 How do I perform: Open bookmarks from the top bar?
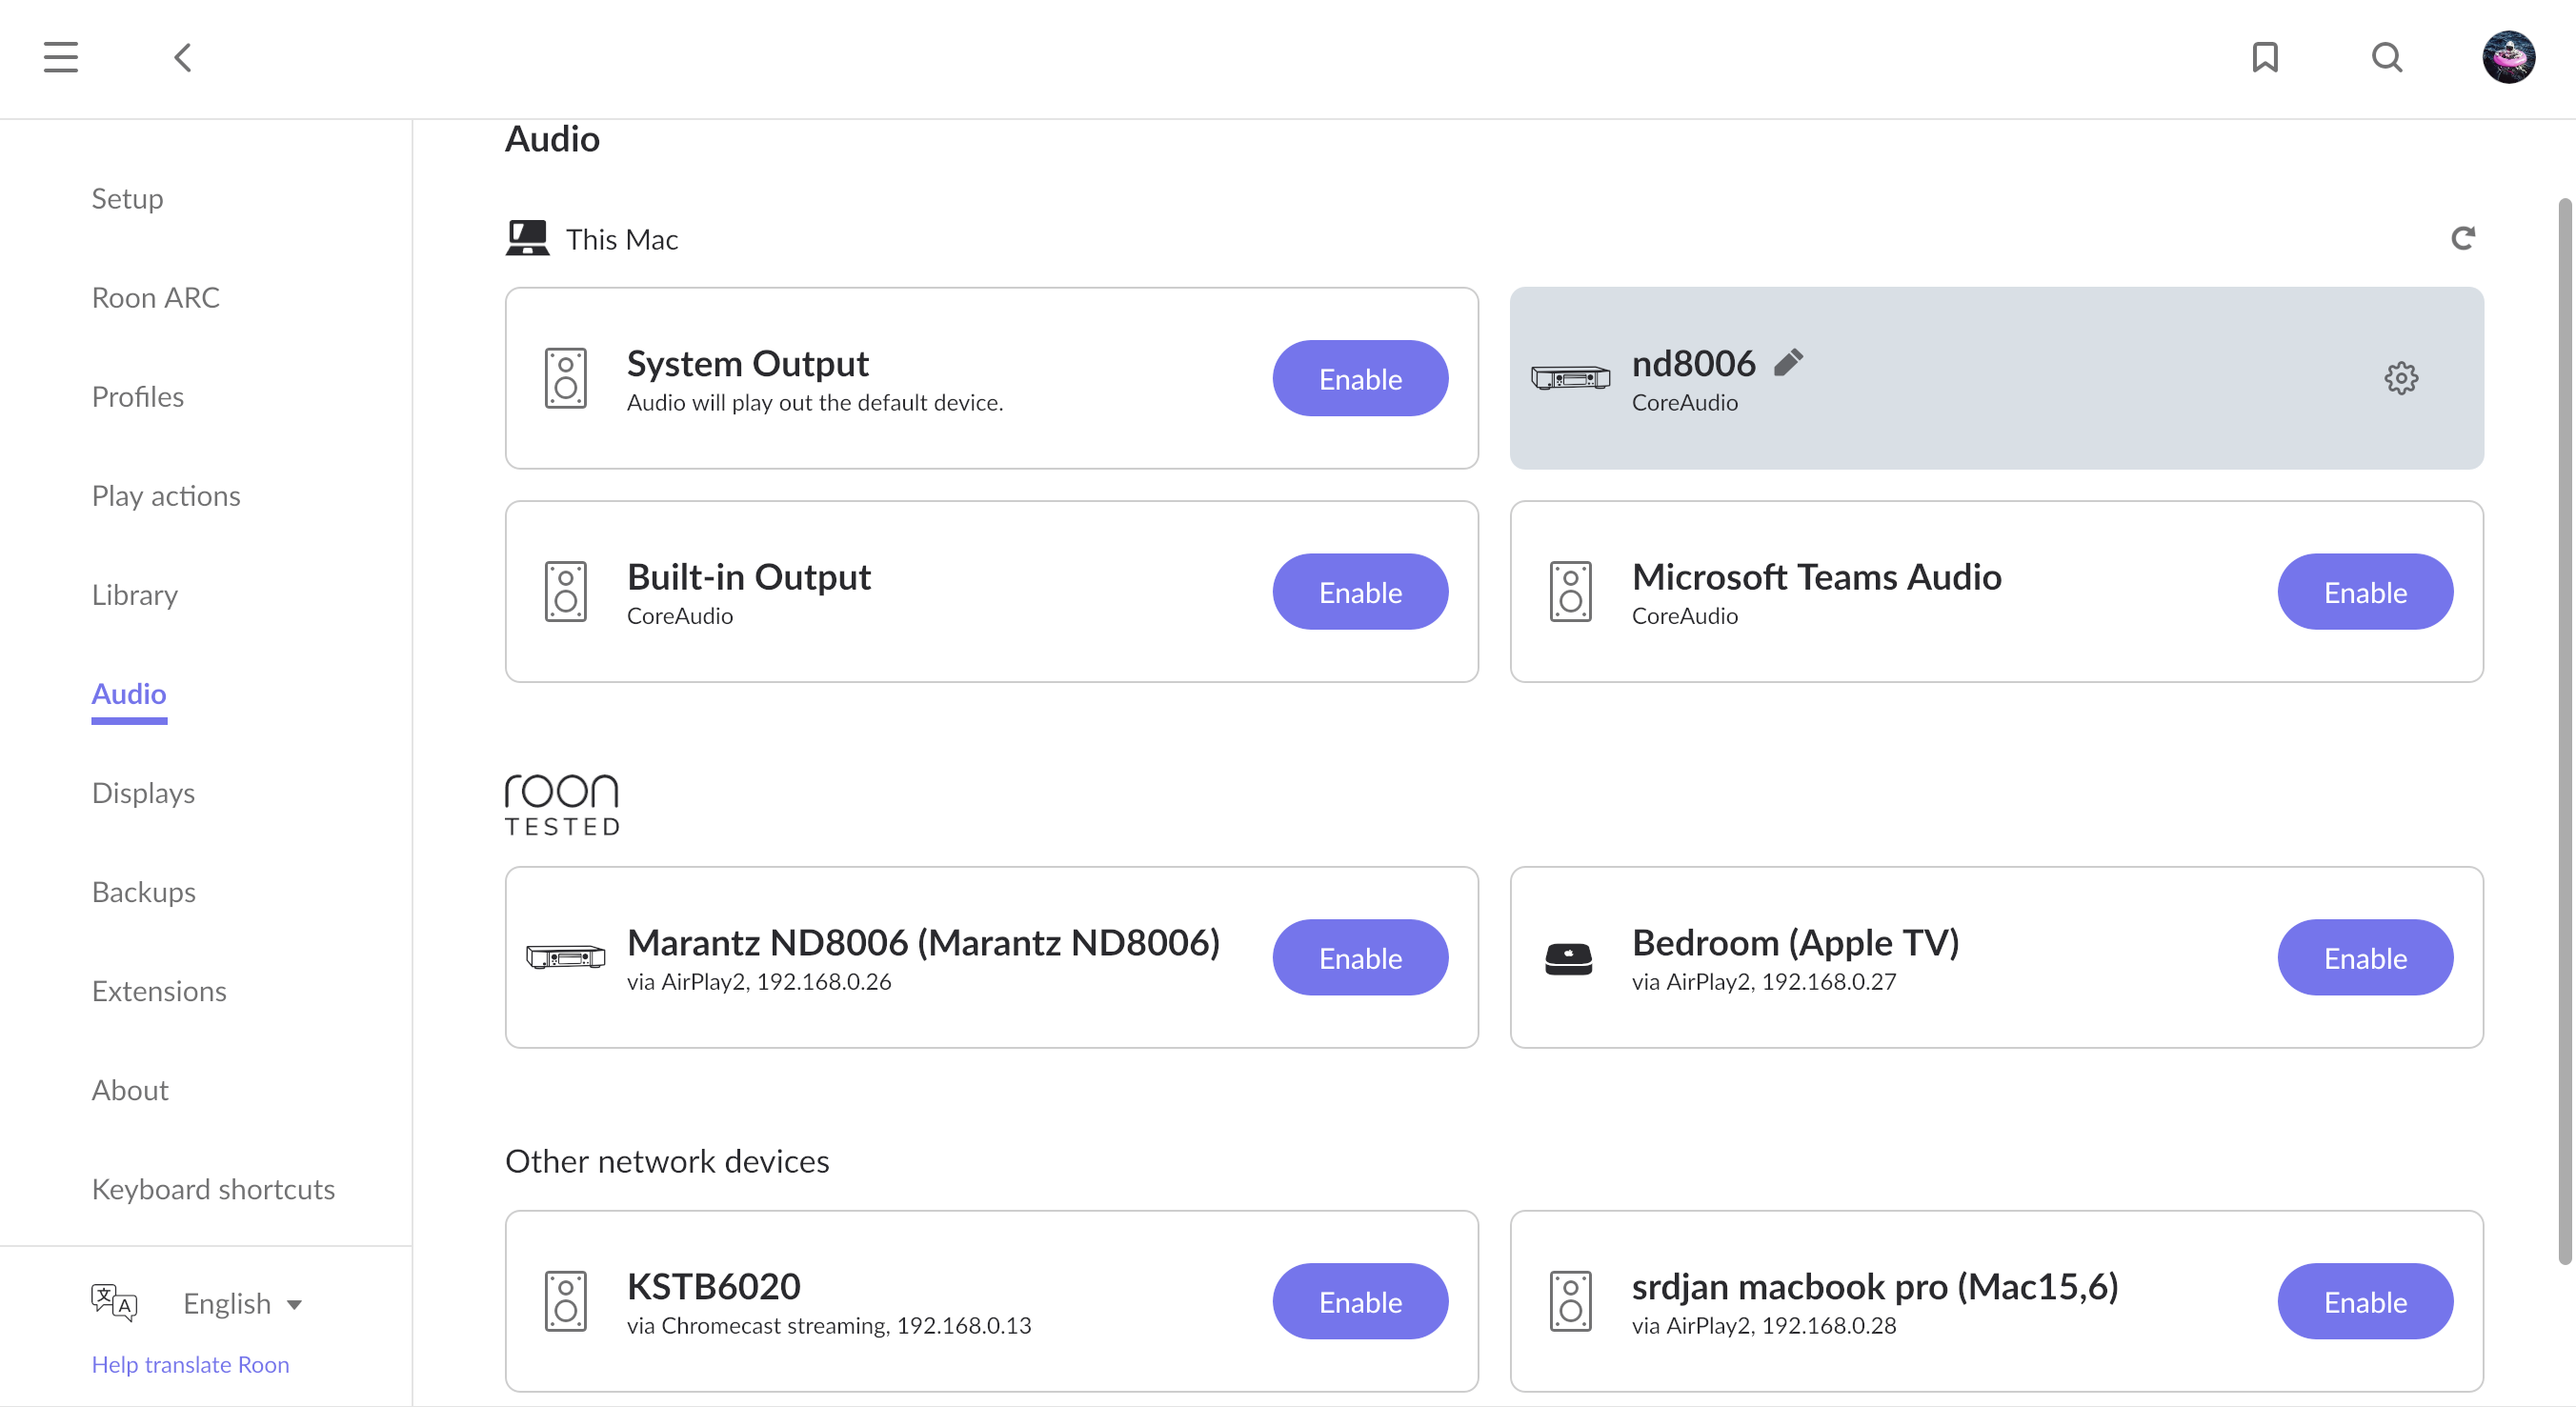2265,57
